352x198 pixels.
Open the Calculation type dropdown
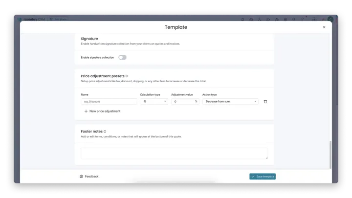click(x=154, y=102)
